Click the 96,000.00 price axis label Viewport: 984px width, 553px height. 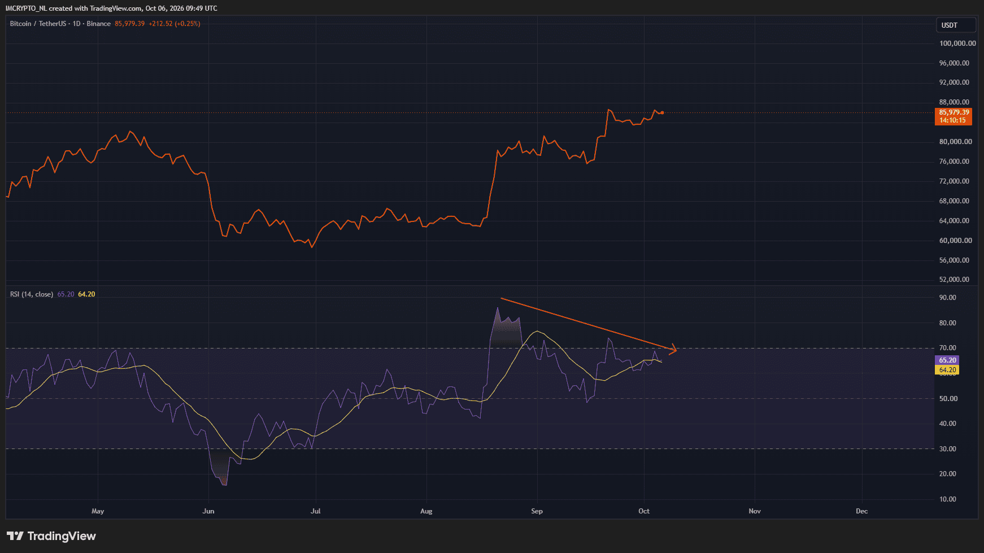pyautogui.click(x=954, y=63)
